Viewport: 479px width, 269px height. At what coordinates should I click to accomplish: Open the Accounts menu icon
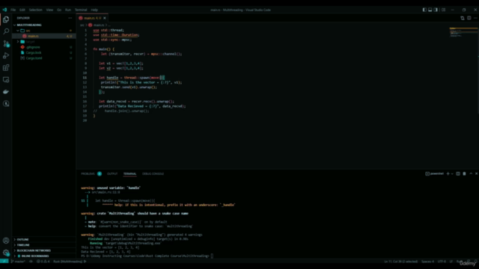click(x=6, y=241)
